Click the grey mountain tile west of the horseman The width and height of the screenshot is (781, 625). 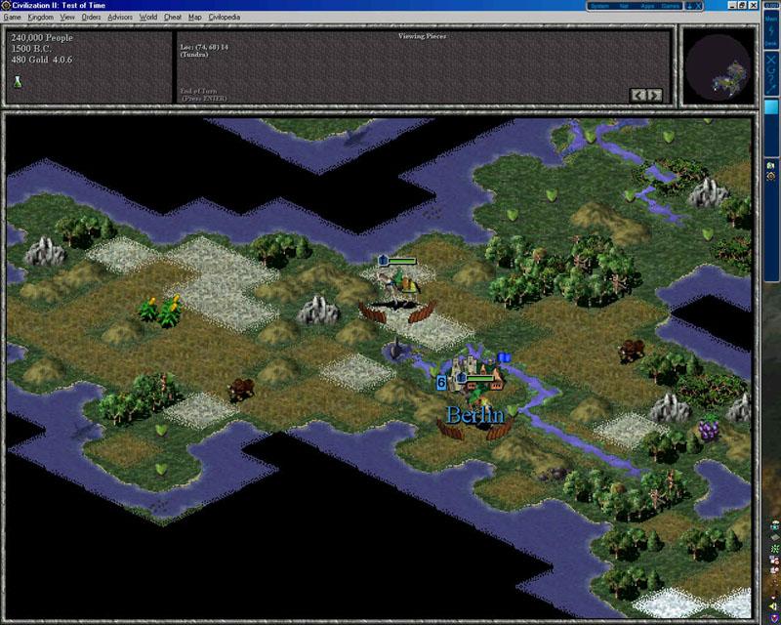click(x=318, y=310)
